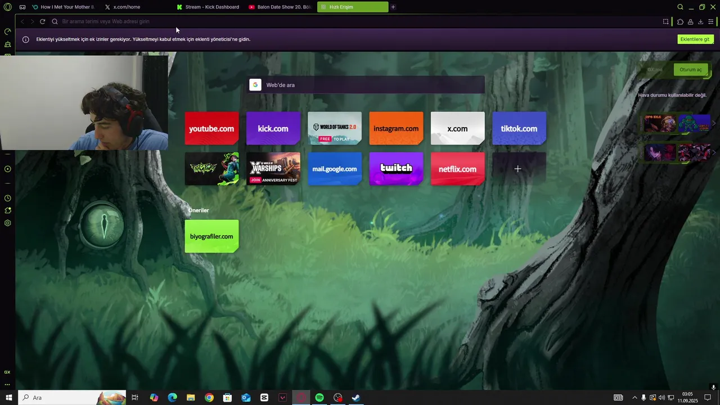This screenshot has width=720, height=405.
Task: Open the youtube.com speed dial tile
Action: pos(211,128)
